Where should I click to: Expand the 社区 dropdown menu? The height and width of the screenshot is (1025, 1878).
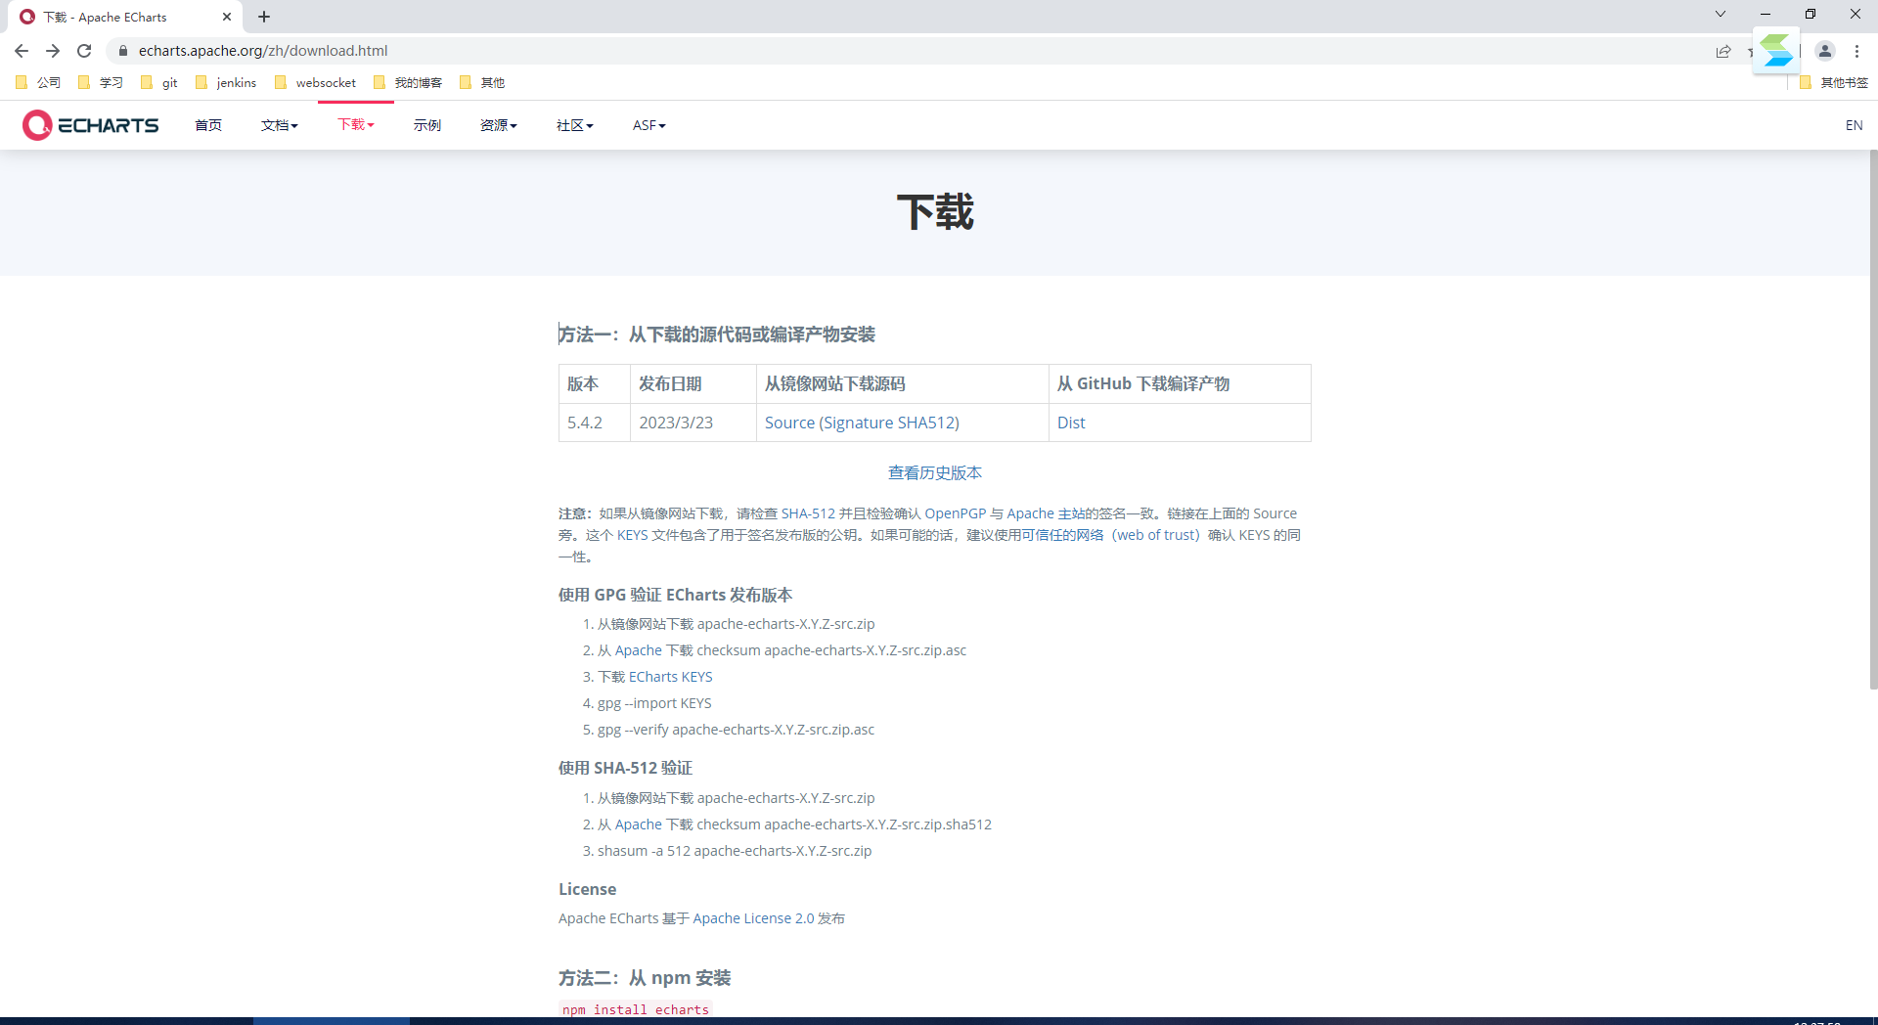(x=575, y=125)
